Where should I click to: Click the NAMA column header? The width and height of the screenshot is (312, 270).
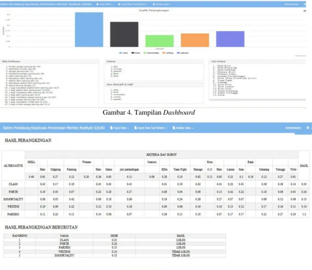coord(64,235)
